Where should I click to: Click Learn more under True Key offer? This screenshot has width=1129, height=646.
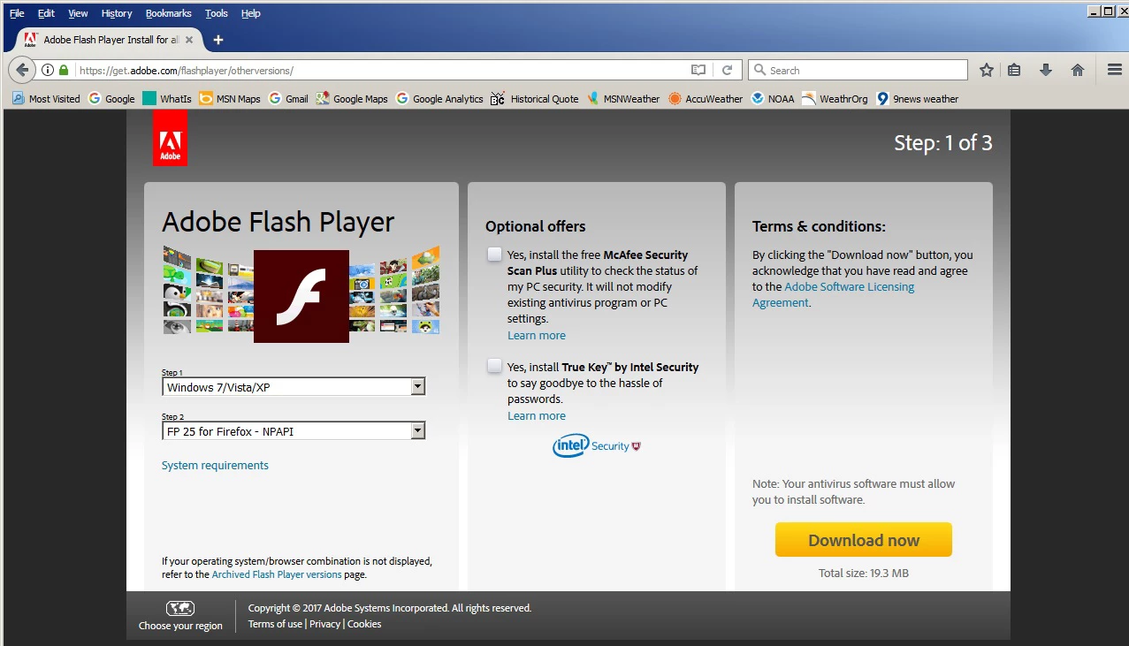(x=537, y=415)
